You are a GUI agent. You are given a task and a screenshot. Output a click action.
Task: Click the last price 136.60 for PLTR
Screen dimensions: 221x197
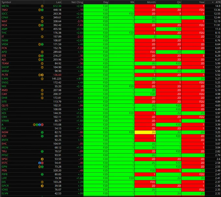[x=57, y=75]
